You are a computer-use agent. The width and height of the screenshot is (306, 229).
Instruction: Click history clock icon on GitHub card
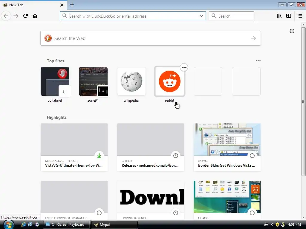[176, 156]
